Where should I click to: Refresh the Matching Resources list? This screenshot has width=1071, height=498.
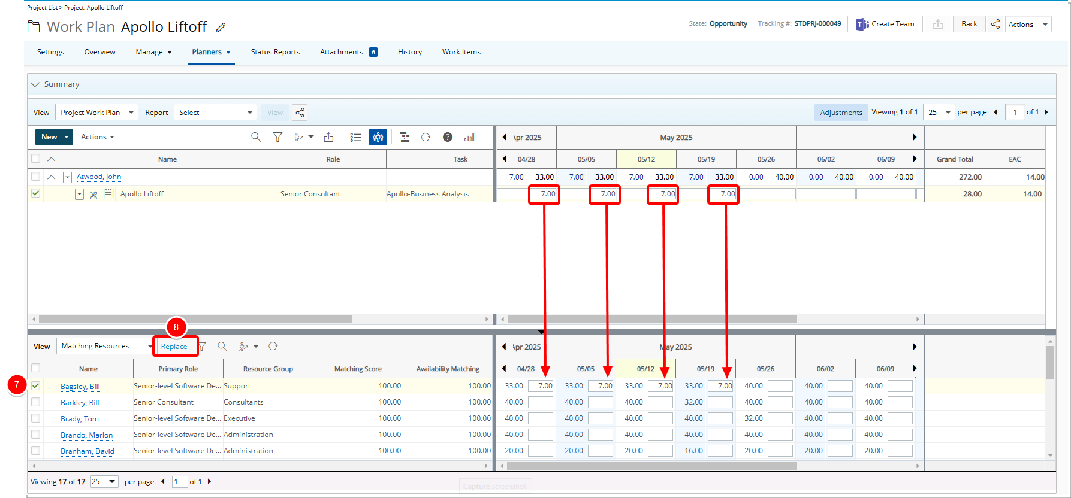(273, 346)
